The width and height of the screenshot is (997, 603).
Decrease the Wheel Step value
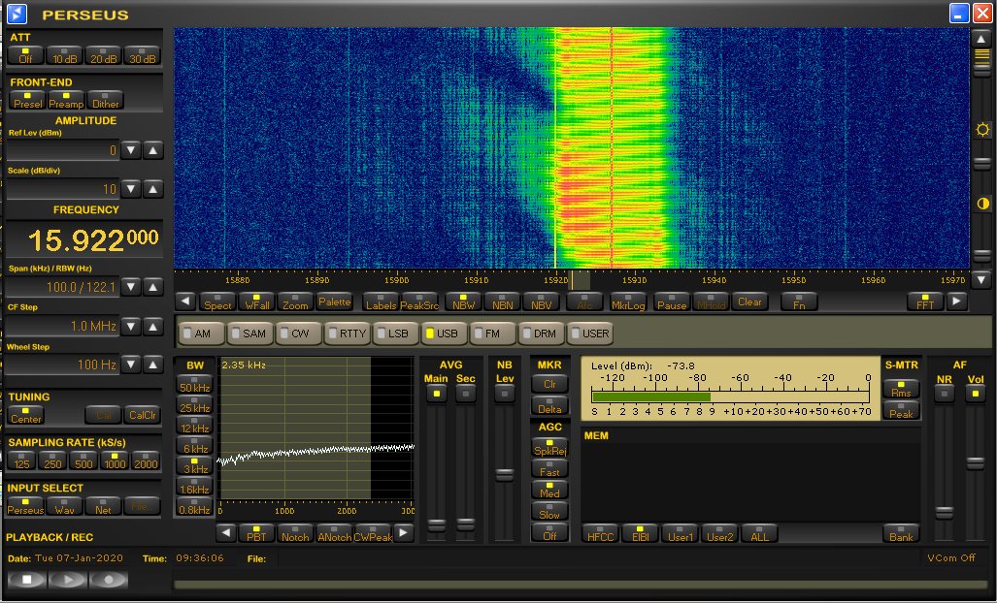[x=131, y=365]
